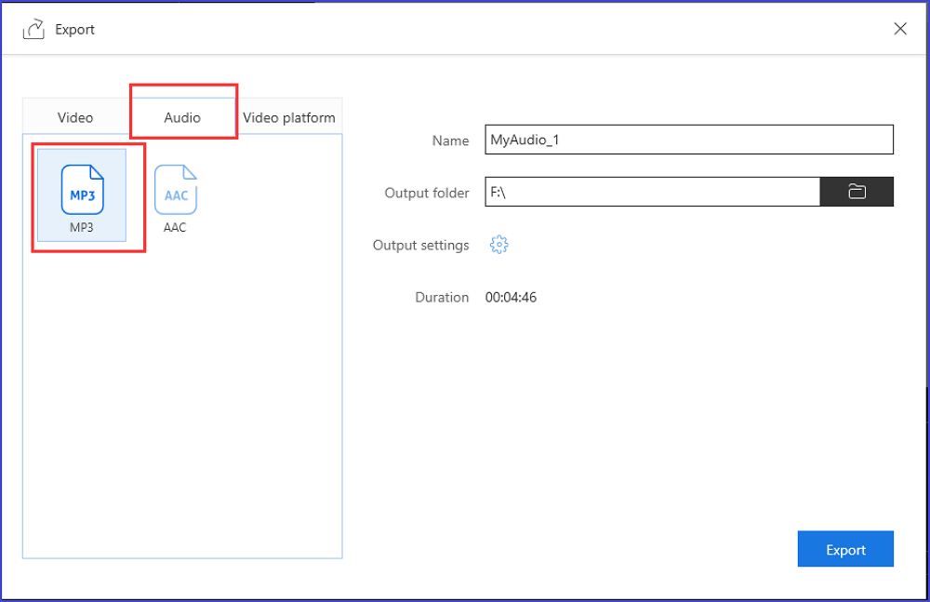Click the "Name" label text

click(451, 140)
